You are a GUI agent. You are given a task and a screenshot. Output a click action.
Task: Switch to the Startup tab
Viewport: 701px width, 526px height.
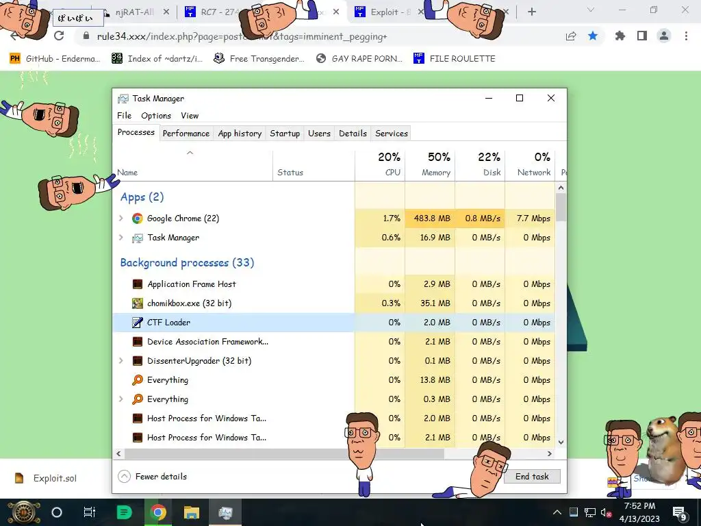tap(285, 134)
